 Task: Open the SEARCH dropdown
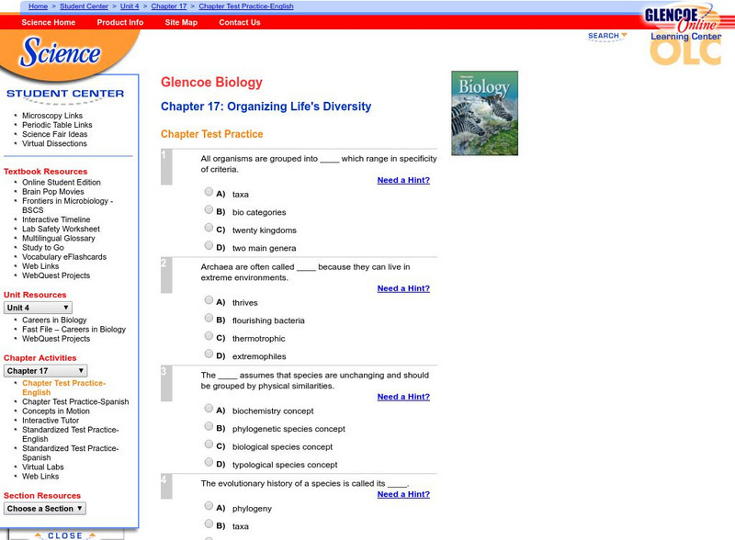(607, 36)
